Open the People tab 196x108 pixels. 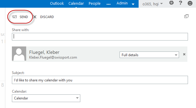[95, 4]
